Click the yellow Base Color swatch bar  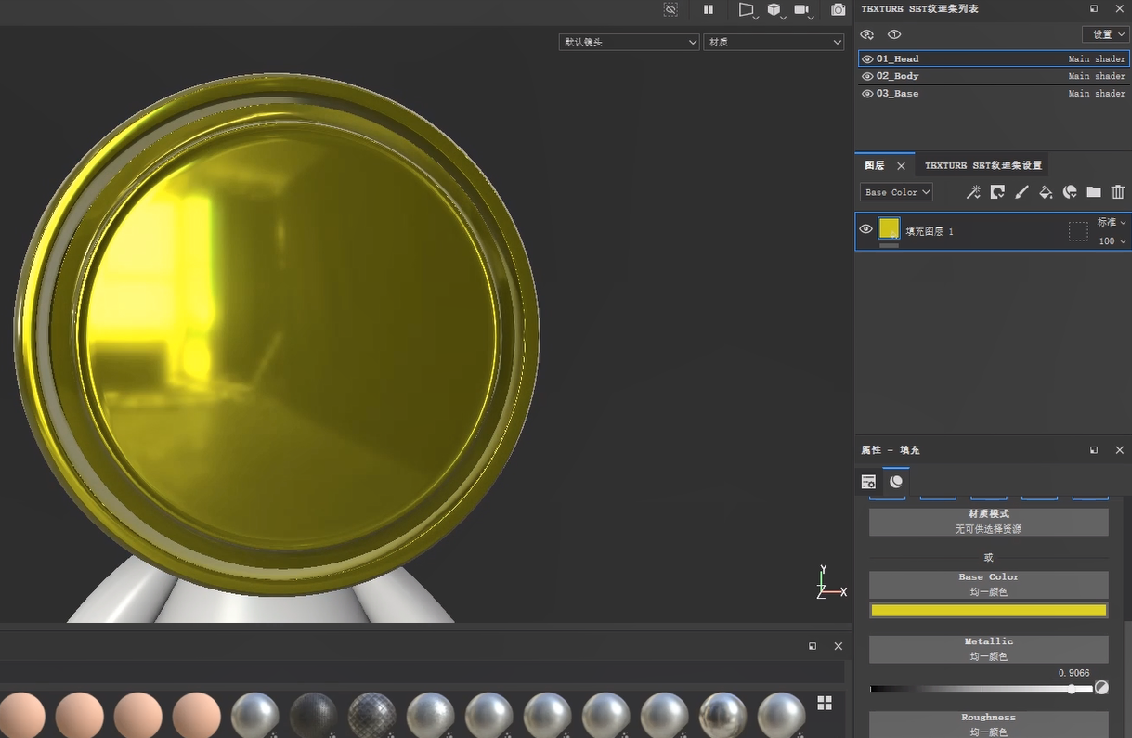coord(988,611)
